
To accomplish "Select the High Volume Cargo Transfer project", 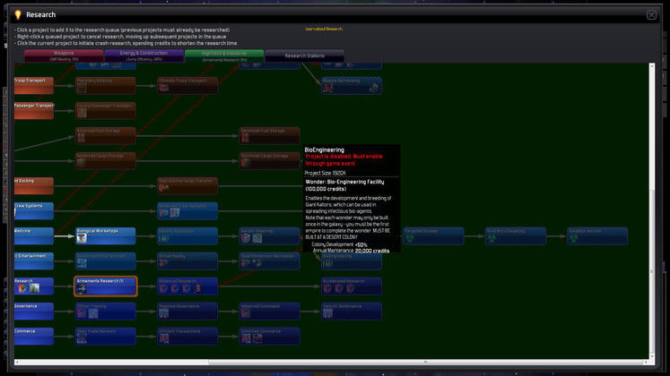I will coord(187,186).
